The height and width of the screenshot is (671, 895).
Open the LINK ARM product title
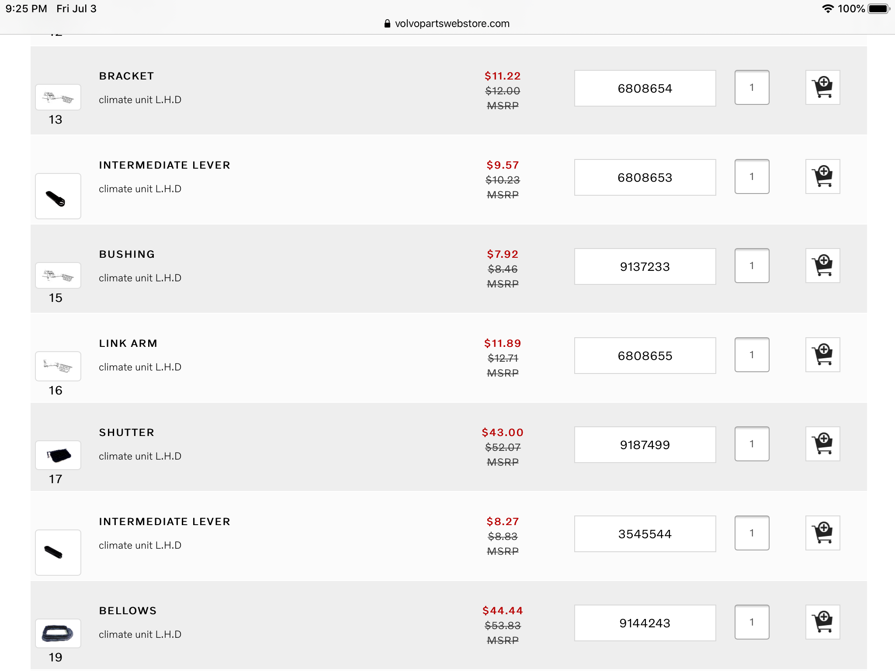coord(128,343)
